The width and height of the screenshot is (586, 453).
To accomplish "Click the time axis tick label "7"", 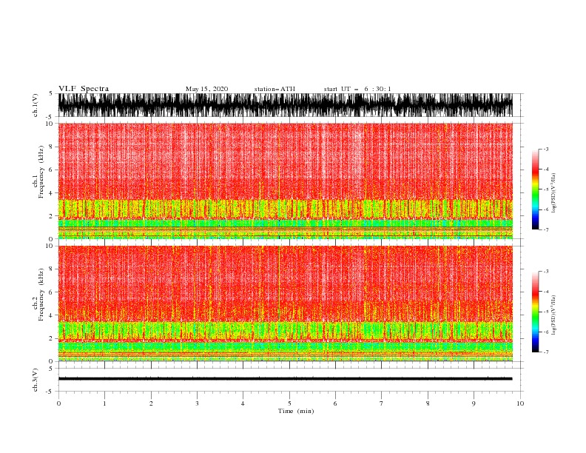I will tap(382, 403).
